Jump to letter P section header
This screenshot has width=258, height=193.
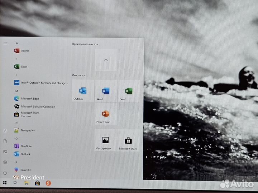point(16,162)
